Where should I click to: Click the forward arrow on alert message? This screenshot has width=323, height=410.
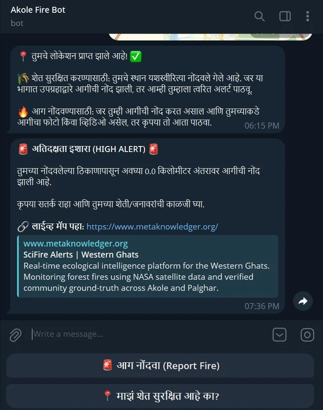pyautogui.click(x=303, y=301)
